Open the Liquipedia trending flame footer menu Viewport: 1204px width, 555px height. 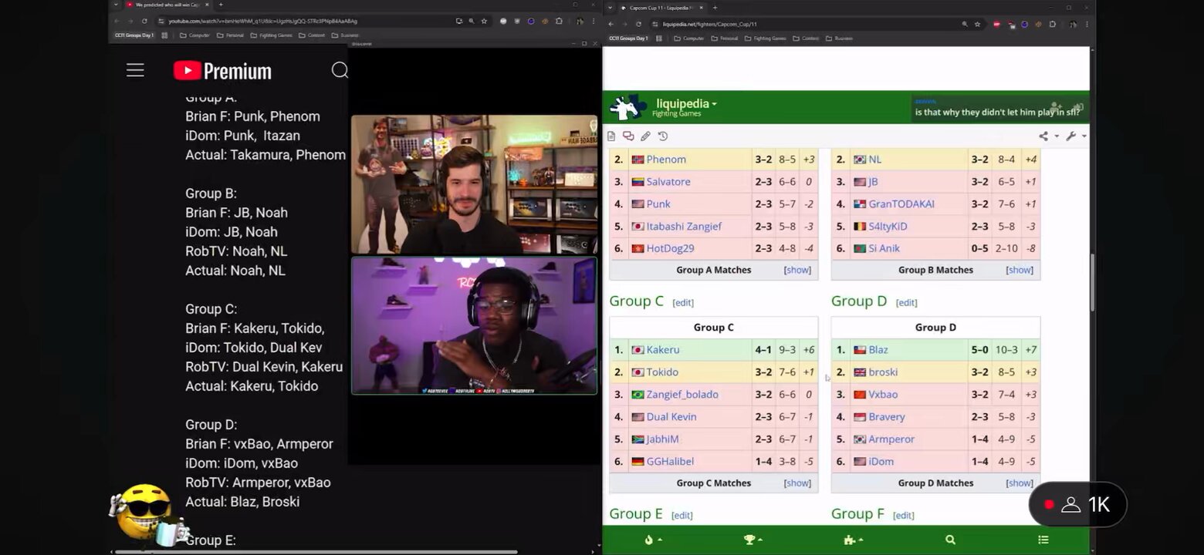[x=653, y=540]
